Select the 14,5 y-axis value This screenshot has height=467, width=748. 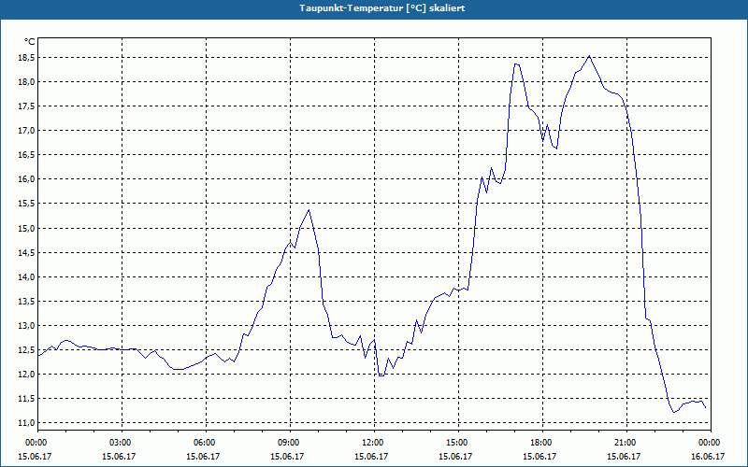(27, 252)
